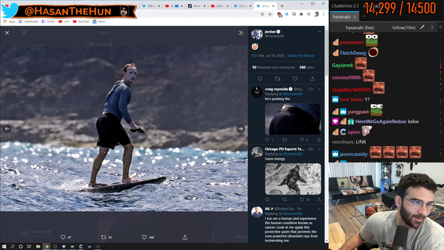Open Apps bookmark shortcut
Screen dimensions: 444x250
tap(9, 22)
